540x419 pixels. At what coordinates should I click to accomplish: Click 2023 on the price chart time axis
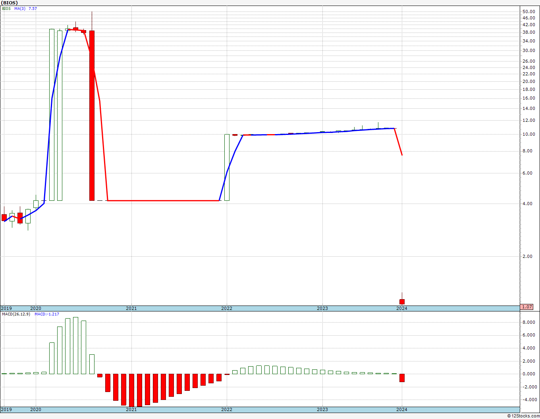tap(322, 308)
